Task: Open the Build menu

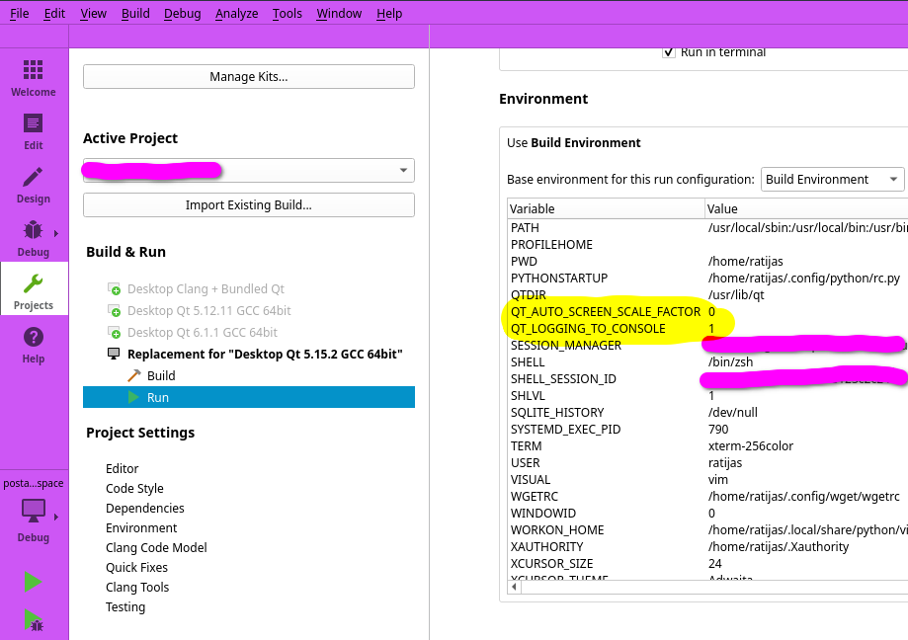Action: (135, 13)
